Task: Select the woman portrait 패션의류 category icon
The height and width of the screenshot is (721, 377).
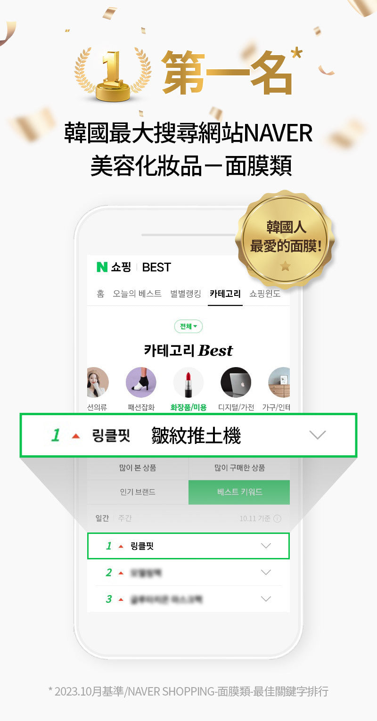Action: pyautogui.click(x=98, y=383)
